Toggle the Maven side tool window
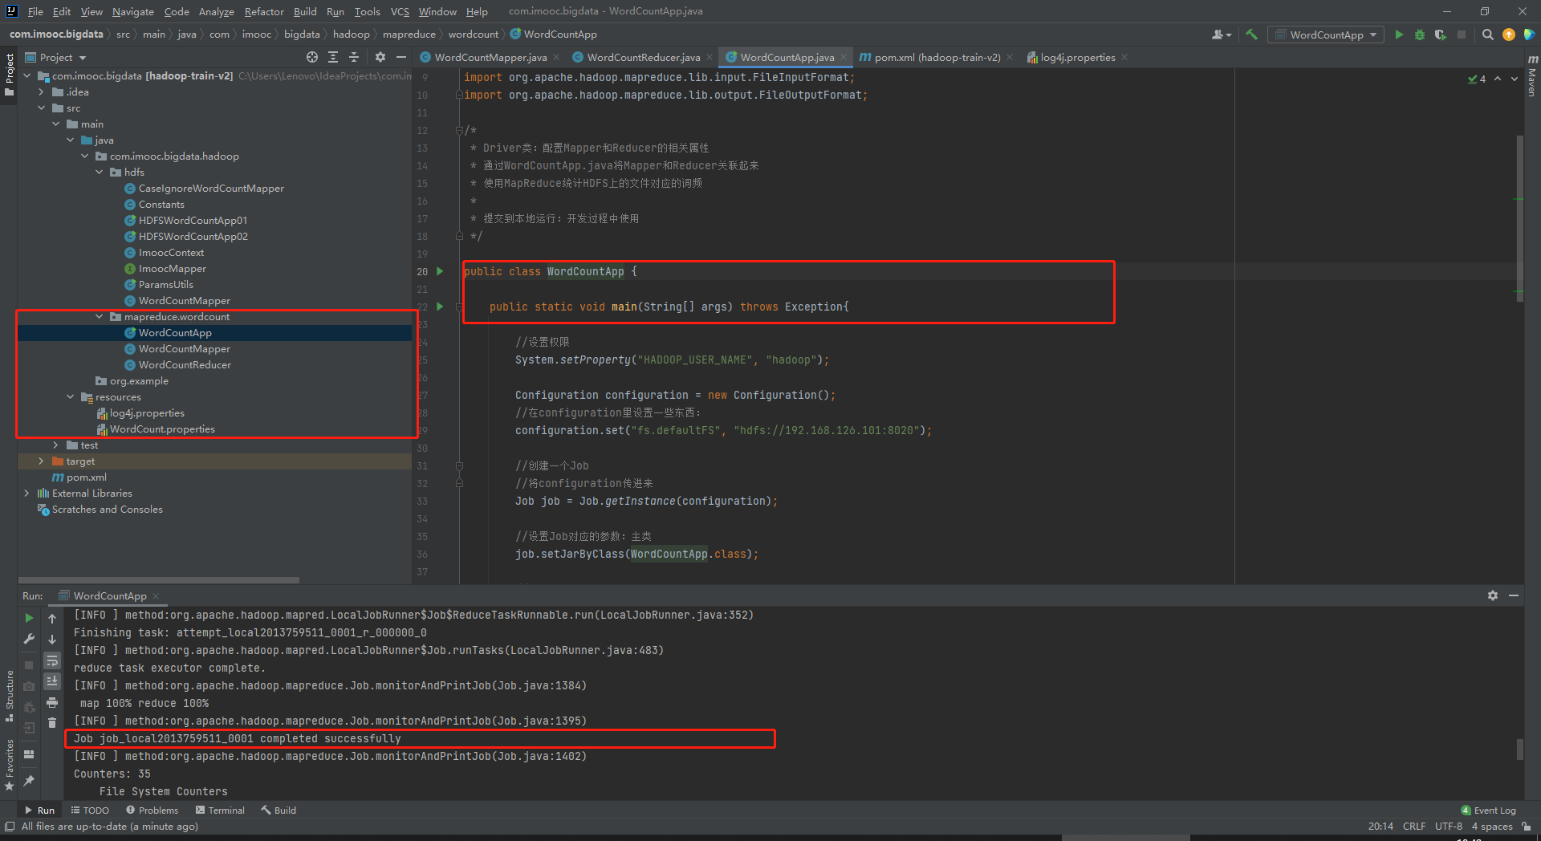 coord(1532,75)
